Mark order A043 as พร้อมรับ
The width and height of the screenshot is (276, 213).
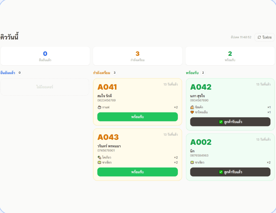coord(137,172)
